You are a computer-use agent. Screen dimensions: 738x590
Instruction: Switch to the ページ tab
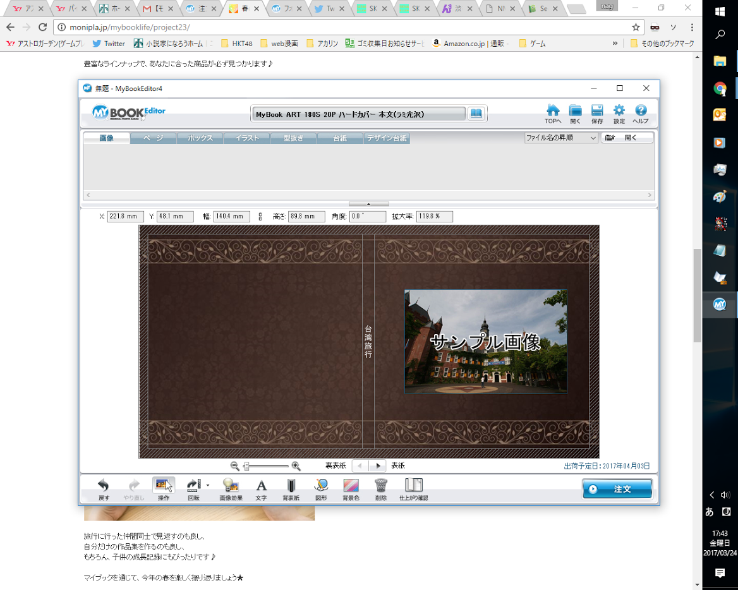point(154,138)
